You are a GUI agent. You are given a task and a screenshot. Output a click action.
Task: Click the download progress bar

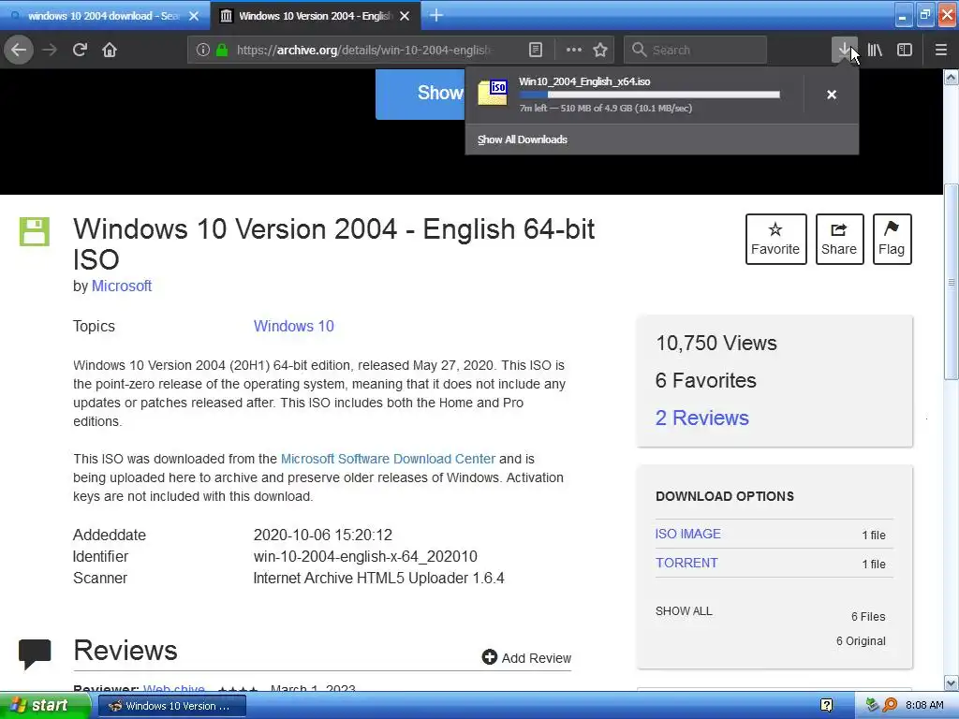(650, 95)
